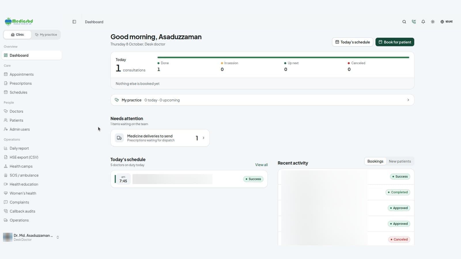The width and height of the screenshot is (461, 259).
Task: Click the Doctors stethoscope icon
Action: pyautogui.click(x=6, y=111)
